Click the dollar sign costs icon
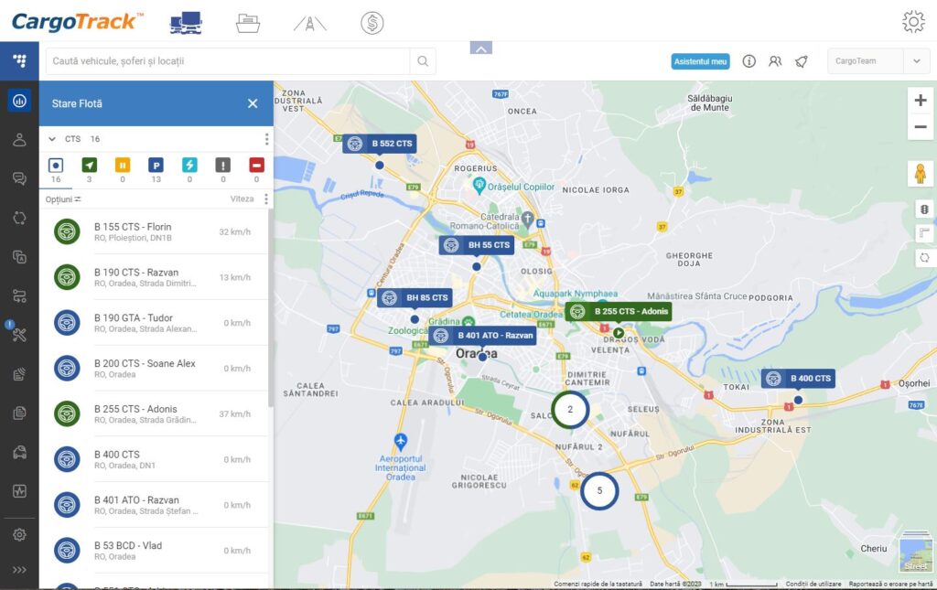The height and width of the screenshot is (590, 937). (372, 23)
